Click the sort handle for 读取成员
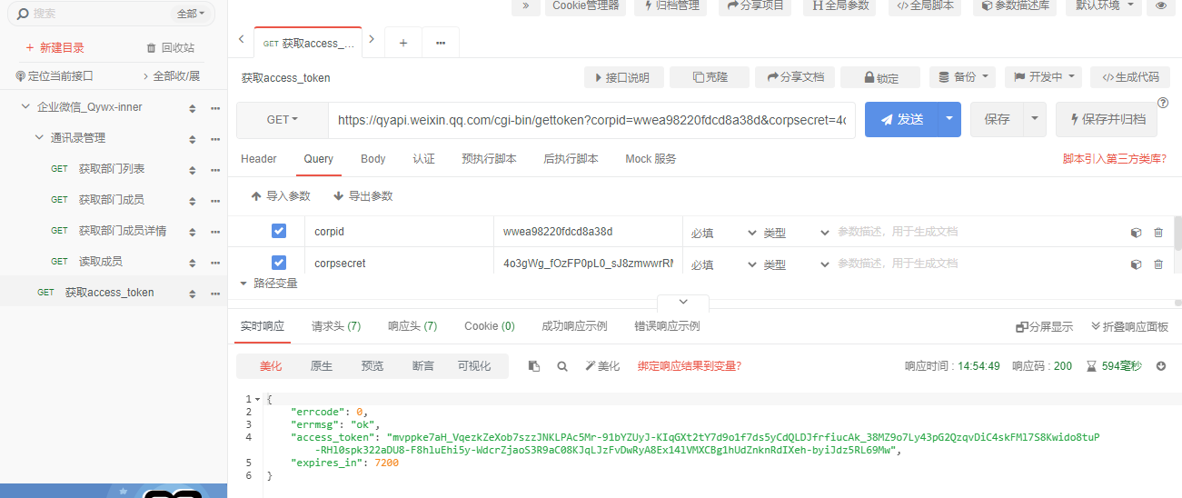Screen dimensions: 1182x498 [x=192, y=263]
